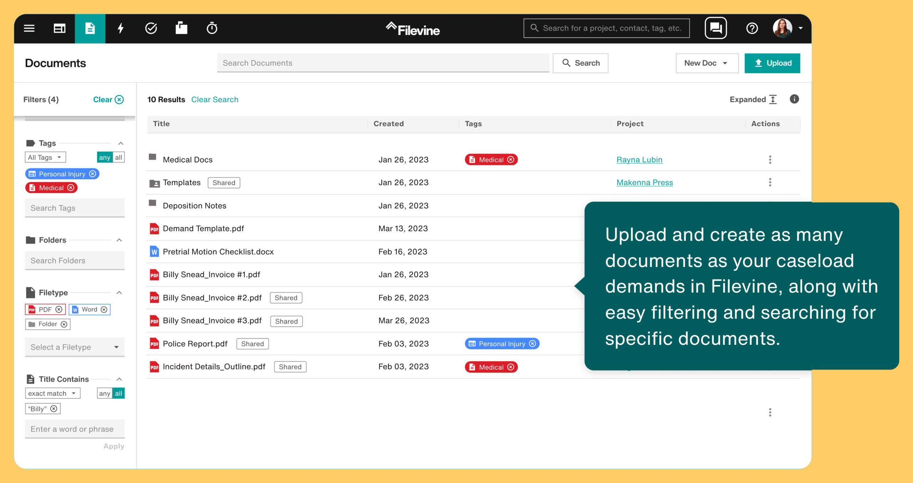
Task: Sort by the Tags column header
Action: [473, 124]
